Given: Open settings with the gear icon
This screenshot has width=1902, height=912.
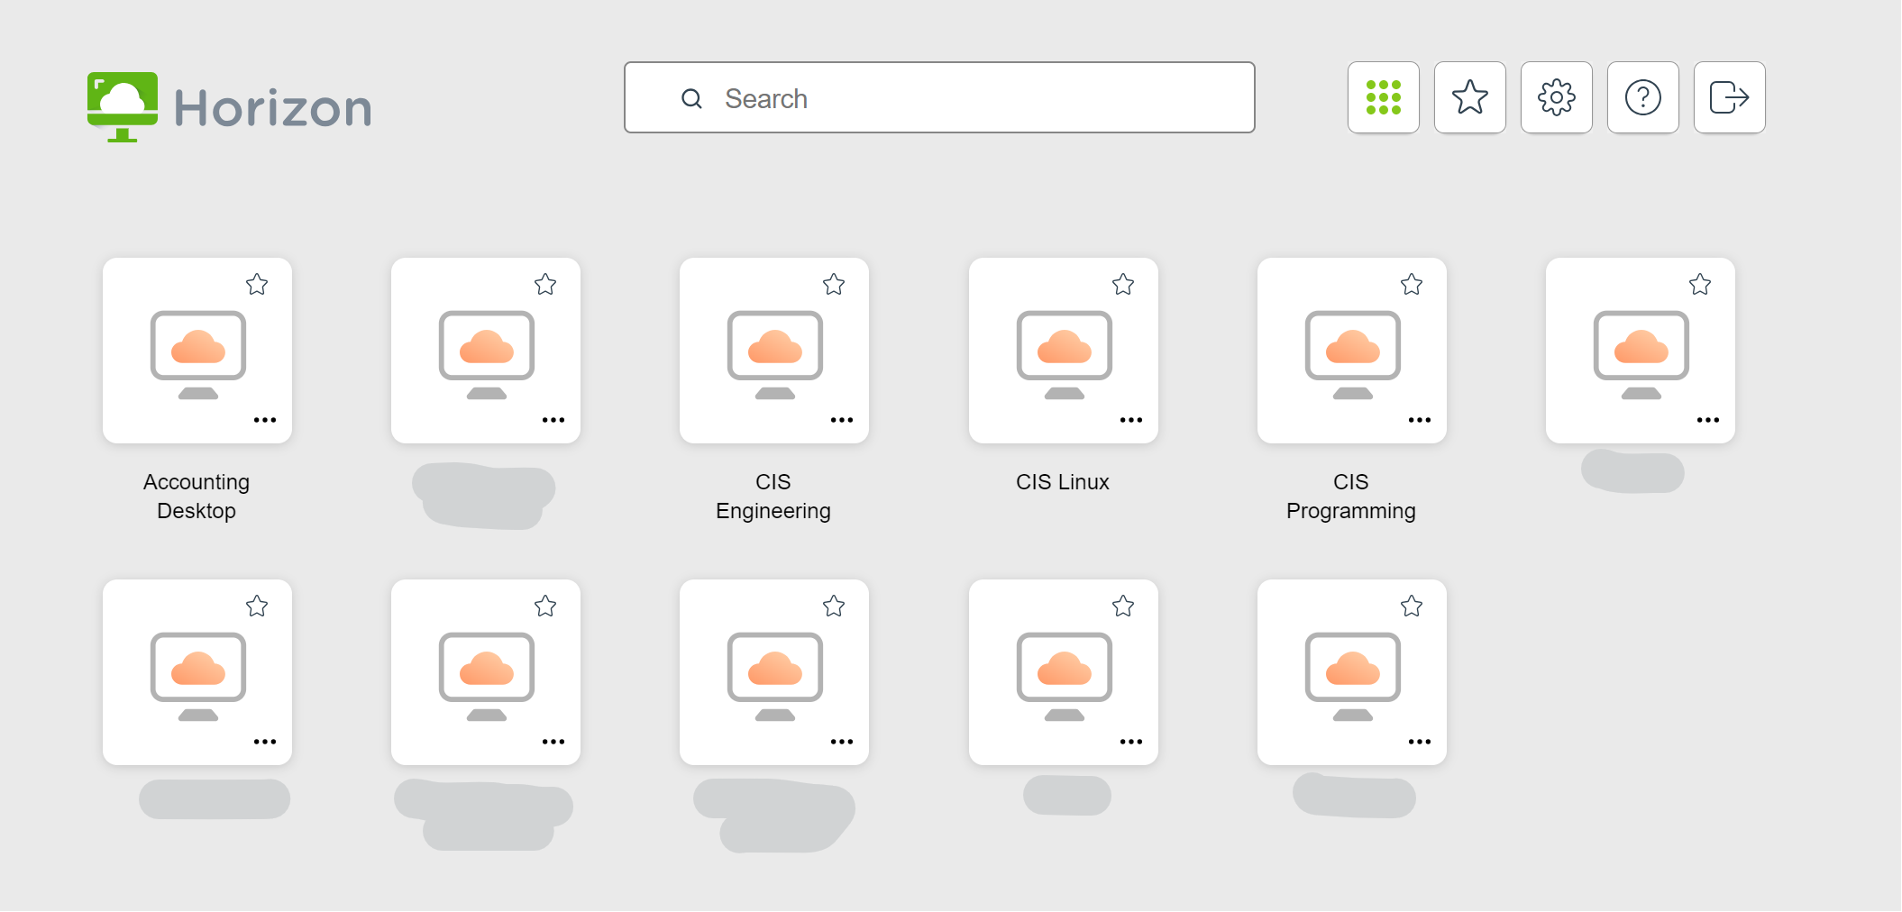Looking at the screenshot, I should pos(1556,97).
